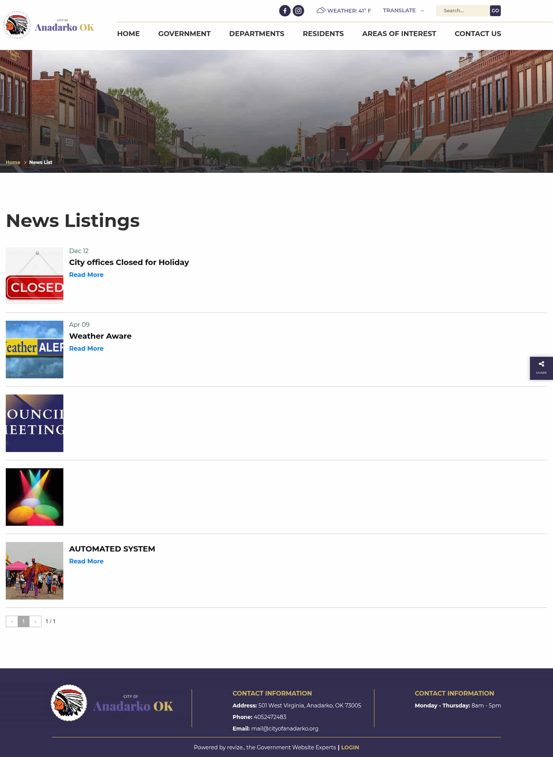Open the CLOSED sign thumbnail
Screen dimensions: 553x757
click(x=35, y=276)
